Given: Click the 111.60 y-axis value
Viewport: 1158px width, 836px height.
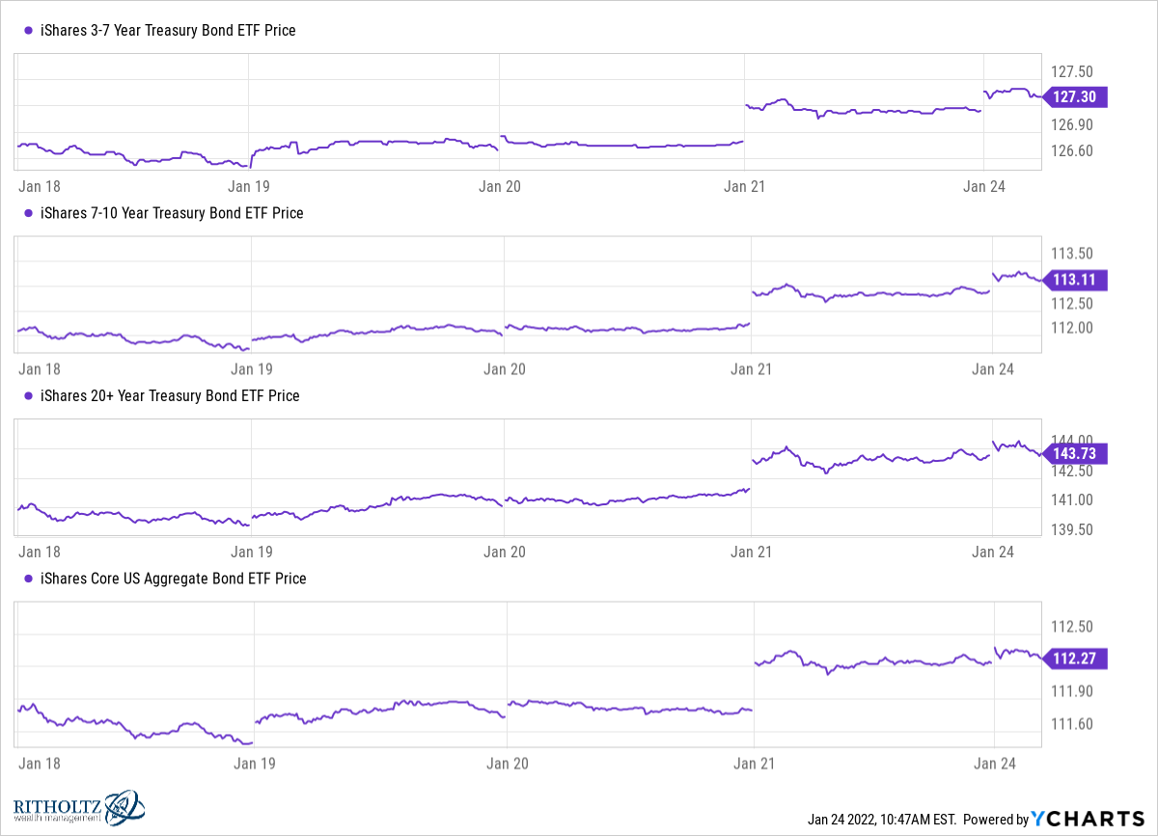Looking at the screenshot, I should point(1071,724).
